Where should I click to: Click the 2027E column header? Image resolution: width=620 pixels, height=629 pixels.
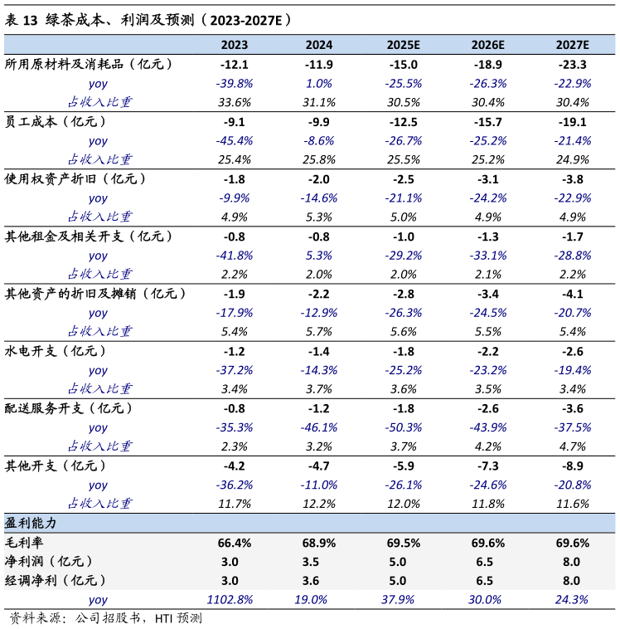point(573,45)
